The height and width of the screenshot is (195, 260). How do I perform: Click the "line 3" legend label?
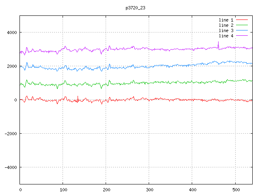click(x=226, y=30)
